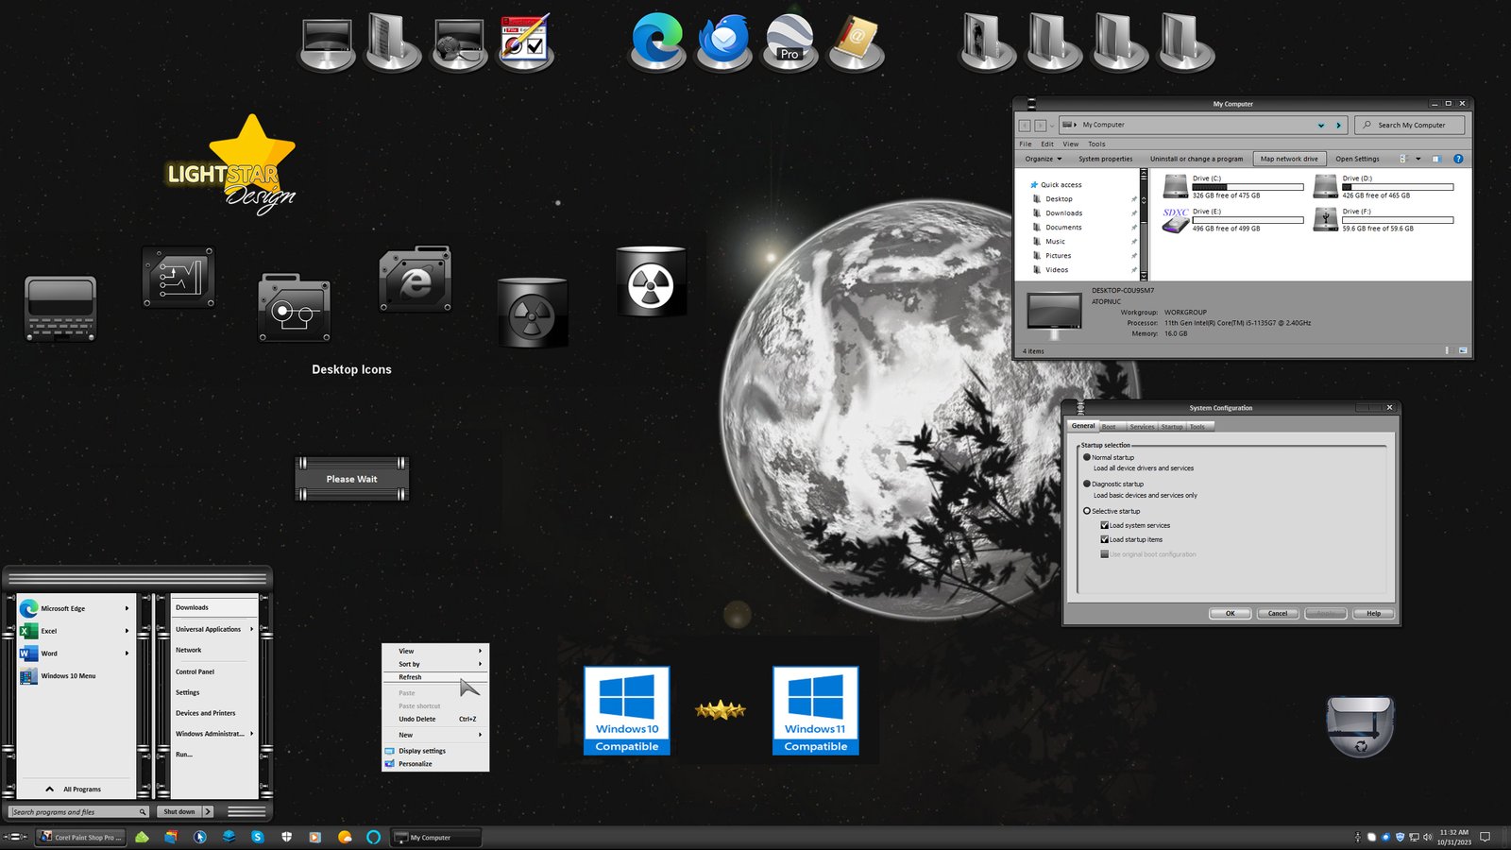Click the Back arrow in My Computer
This screenshot has height=850, width=1511.
[1025, 125]
